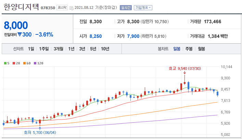Click the calendar date icon beside 2021.08.12
Screen dimensions: 242x139
[x=72, y=8]
